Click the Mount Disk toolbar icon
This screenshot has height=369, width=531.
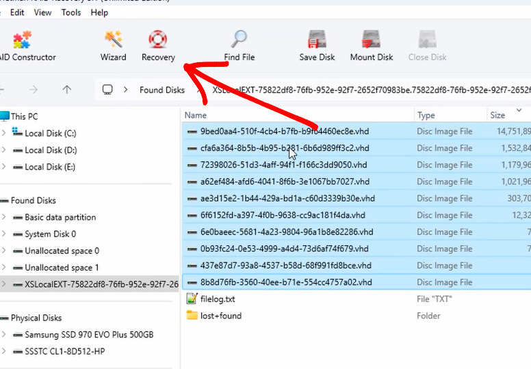click(371, 39)
